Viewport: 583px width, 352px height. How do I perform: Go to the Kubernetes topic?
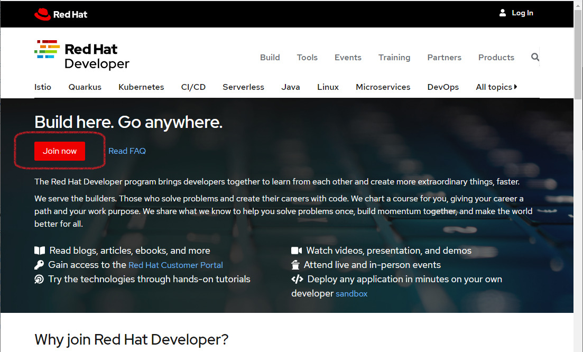141,87
